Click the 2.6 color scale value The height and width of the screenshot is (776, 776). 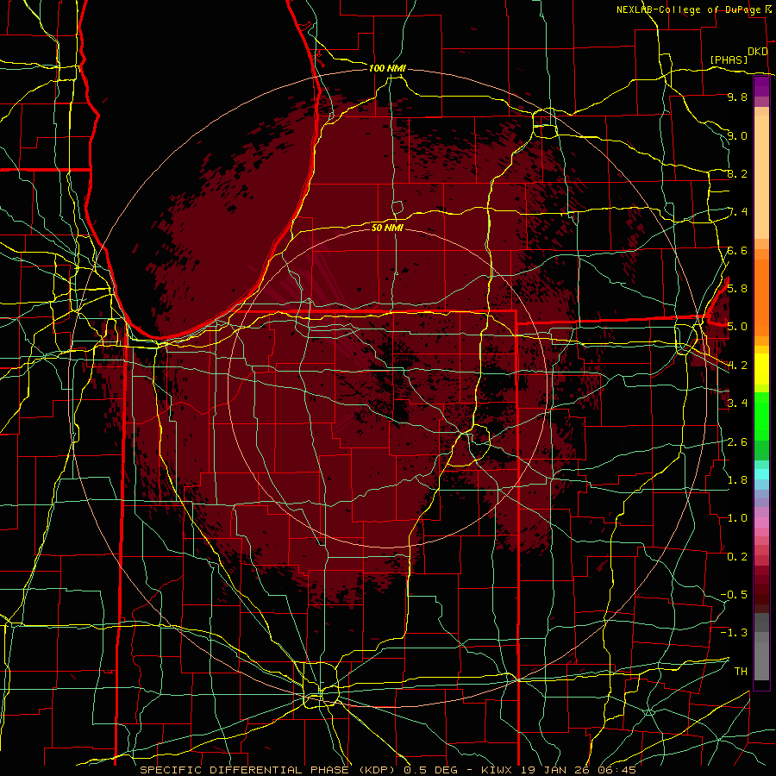tap(737, 441)
